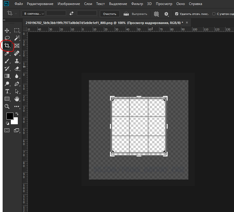The height and width of the screenshot is (212, 234).
Task: Click the Photoshop Ps logo icon
Action: [x=6, y=4]
